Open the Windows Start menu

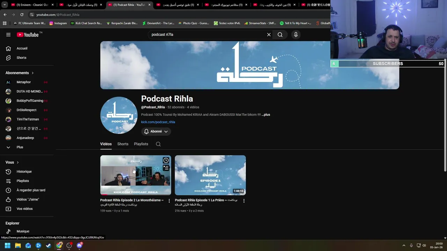point(7,245)
